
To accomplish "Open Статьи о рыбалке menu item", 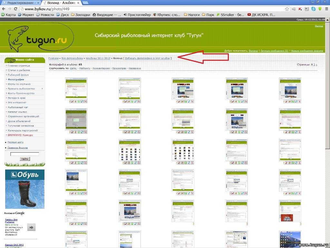I will coord(19,70).
